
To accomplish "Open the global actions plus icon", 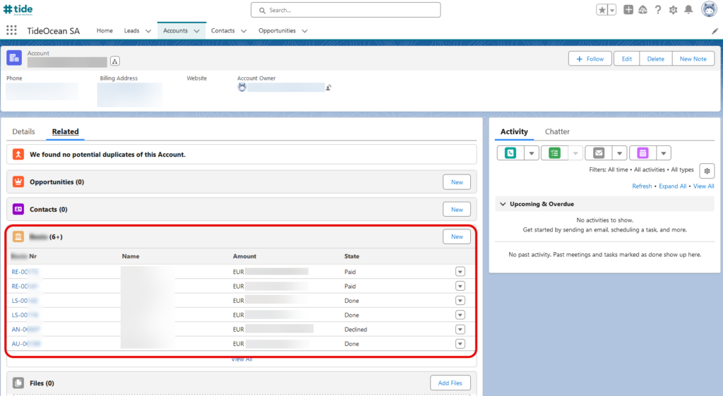I will 628,10.
